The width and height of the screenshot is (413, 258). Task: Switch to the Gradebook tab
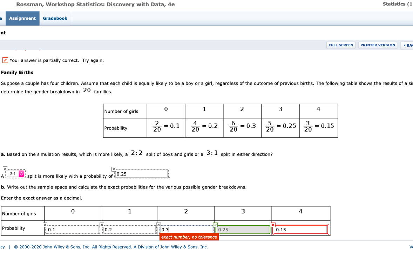(x=55, y=18)
